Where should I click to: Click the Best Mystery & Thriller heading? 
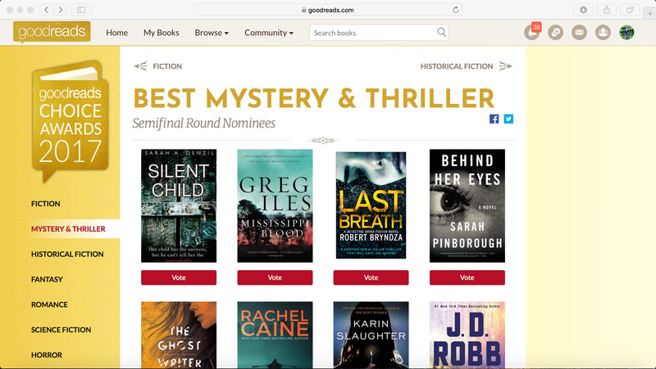(314, 98)
